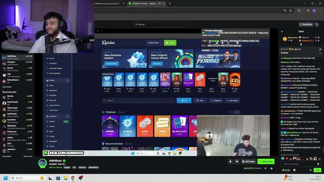Open Zazi recommended channel
Image resolution: width=324 pixels, height=182 pixels.
(18, 145)
